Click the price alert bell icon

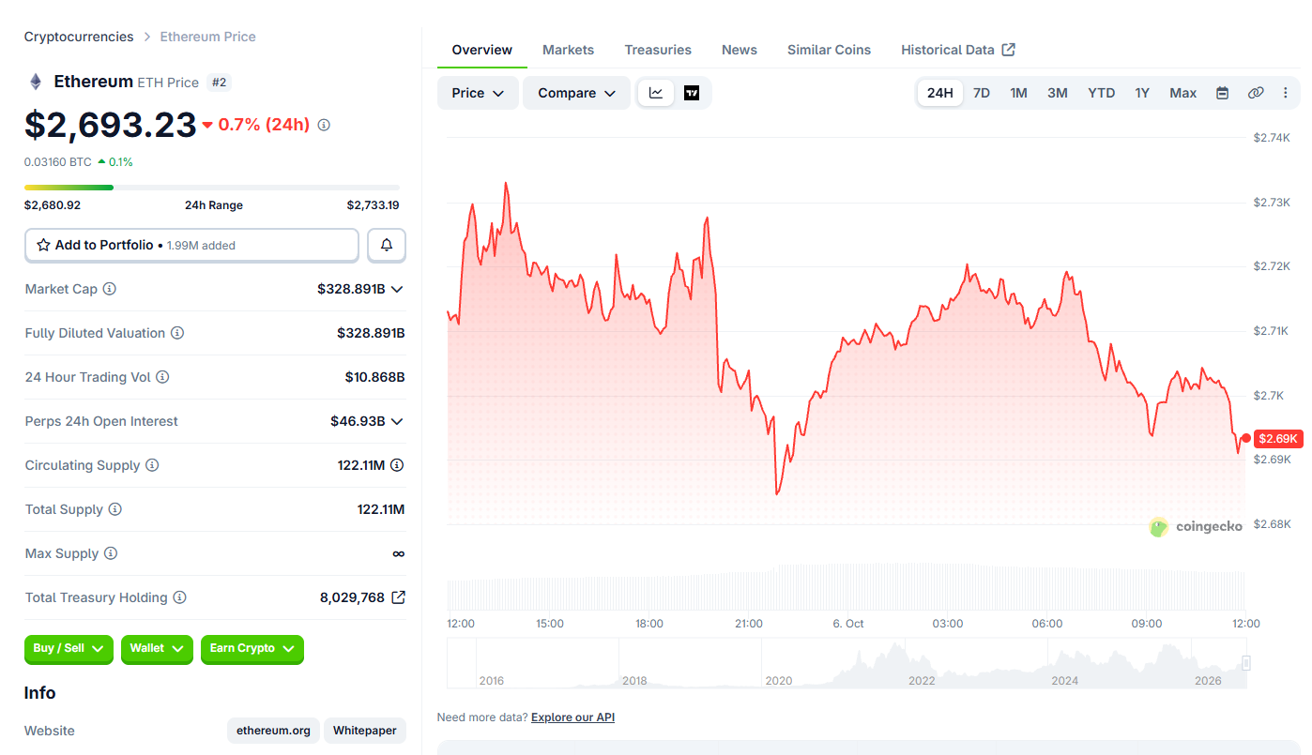point(387,245)
